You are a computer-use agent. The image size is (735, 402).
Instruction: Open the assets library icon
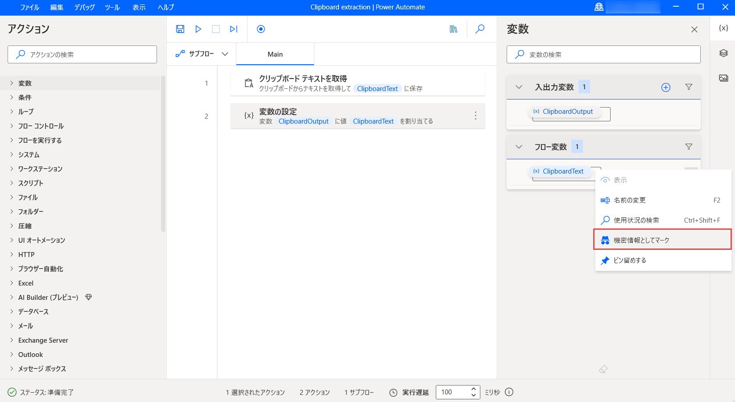[454, 29]
